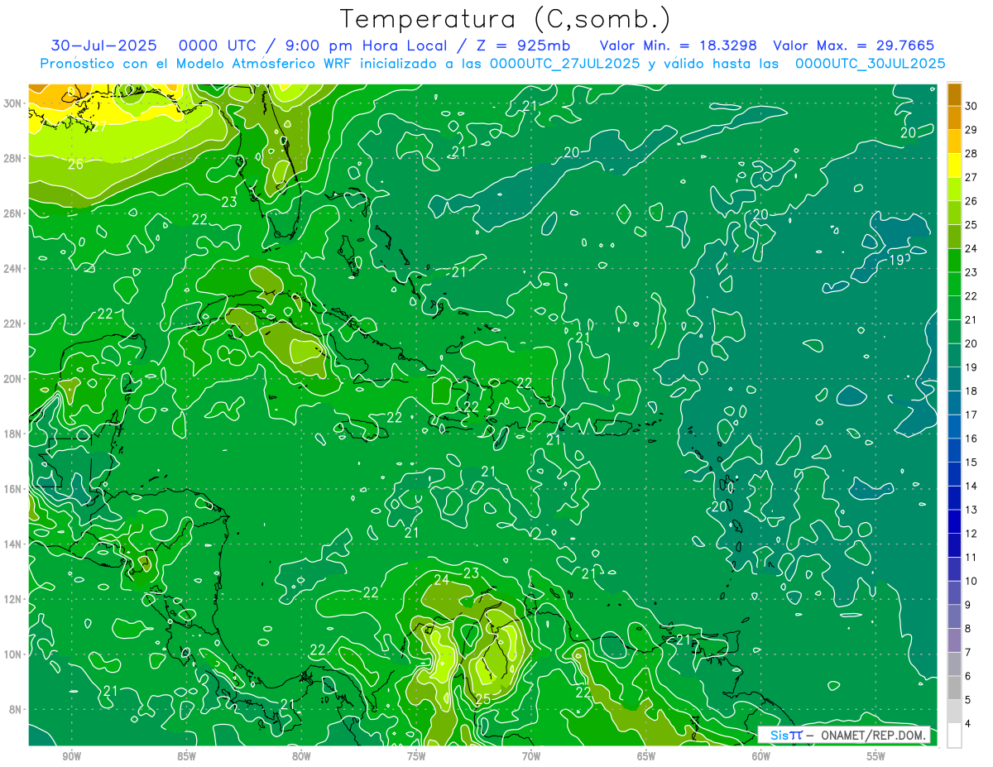Click latitude axis label '24N'
Screen dimensions: 993x767
pyautogui.click(x=12, y=269)
